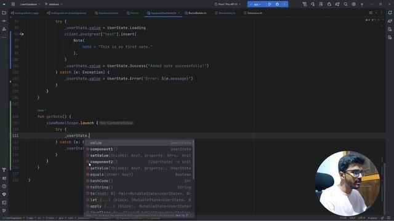
Task: Choose component1() from completion list
Action: pyautogui.click(x=139, y=149)
